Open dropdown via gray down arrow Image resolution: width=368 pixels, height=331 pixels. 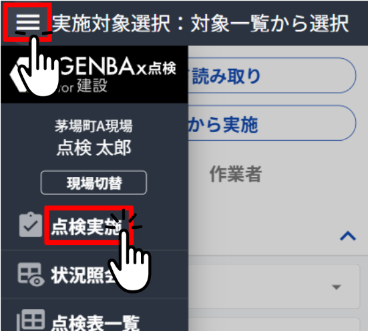[337, 287]
